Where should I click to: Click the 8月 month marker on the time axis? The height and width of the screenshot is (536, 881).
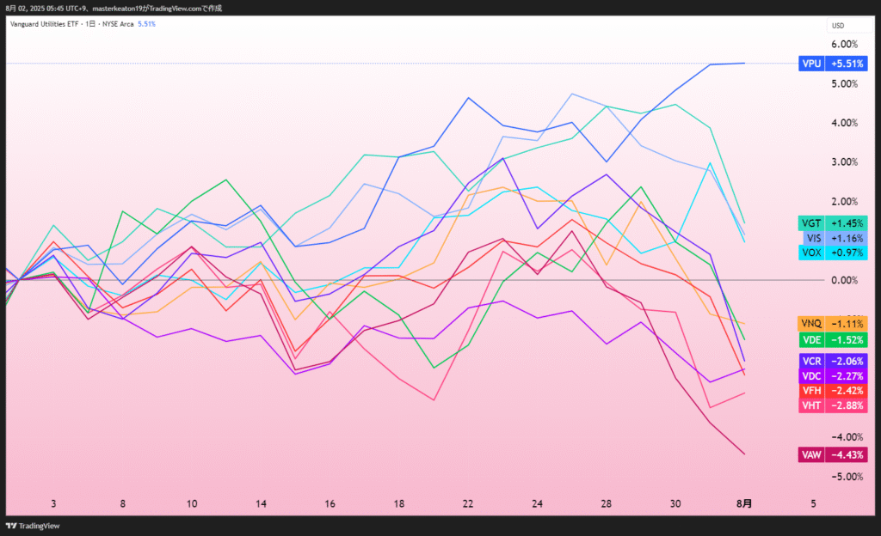click(744, 503)
